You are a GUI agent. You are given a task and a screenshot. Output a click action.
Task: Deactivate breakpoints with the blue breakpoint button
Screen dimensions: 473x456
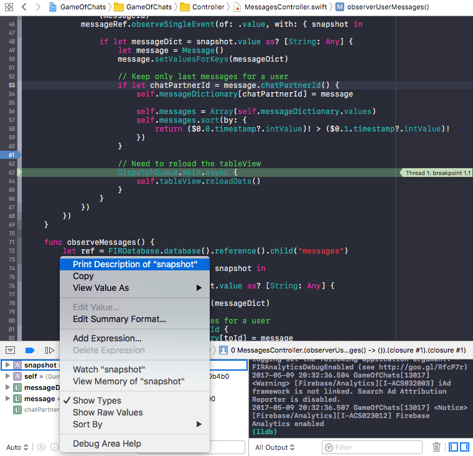(30, 350)
